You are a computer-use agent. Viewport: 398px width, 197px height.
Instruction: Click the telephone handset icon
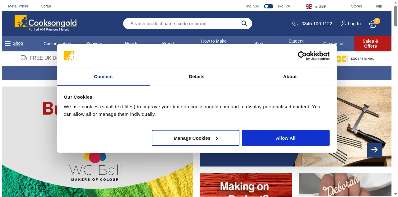pyautogui.click(x=295, y=23)
